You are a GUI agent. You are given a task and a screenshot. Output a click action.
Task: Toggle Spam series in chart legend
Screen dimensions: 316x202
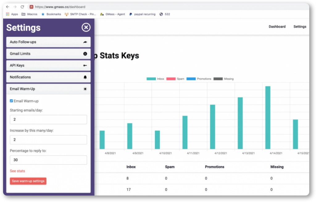tap(175, 79)
